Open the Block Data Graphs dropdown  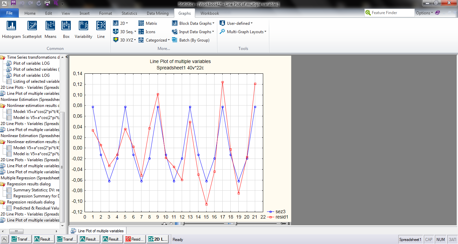[x=193, y=23]
